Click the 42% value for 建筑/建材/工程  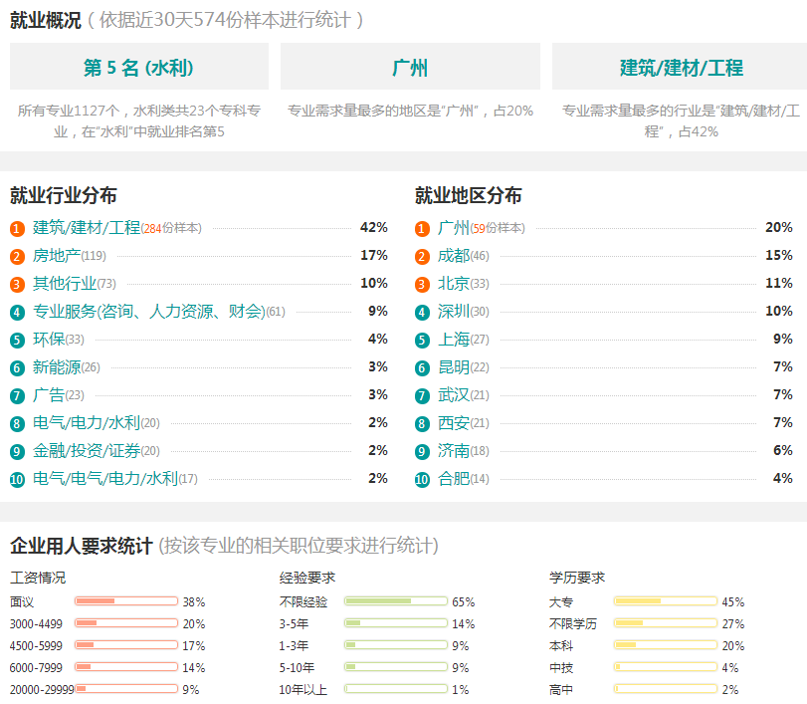pyautogui.click(x=374, y=227)
